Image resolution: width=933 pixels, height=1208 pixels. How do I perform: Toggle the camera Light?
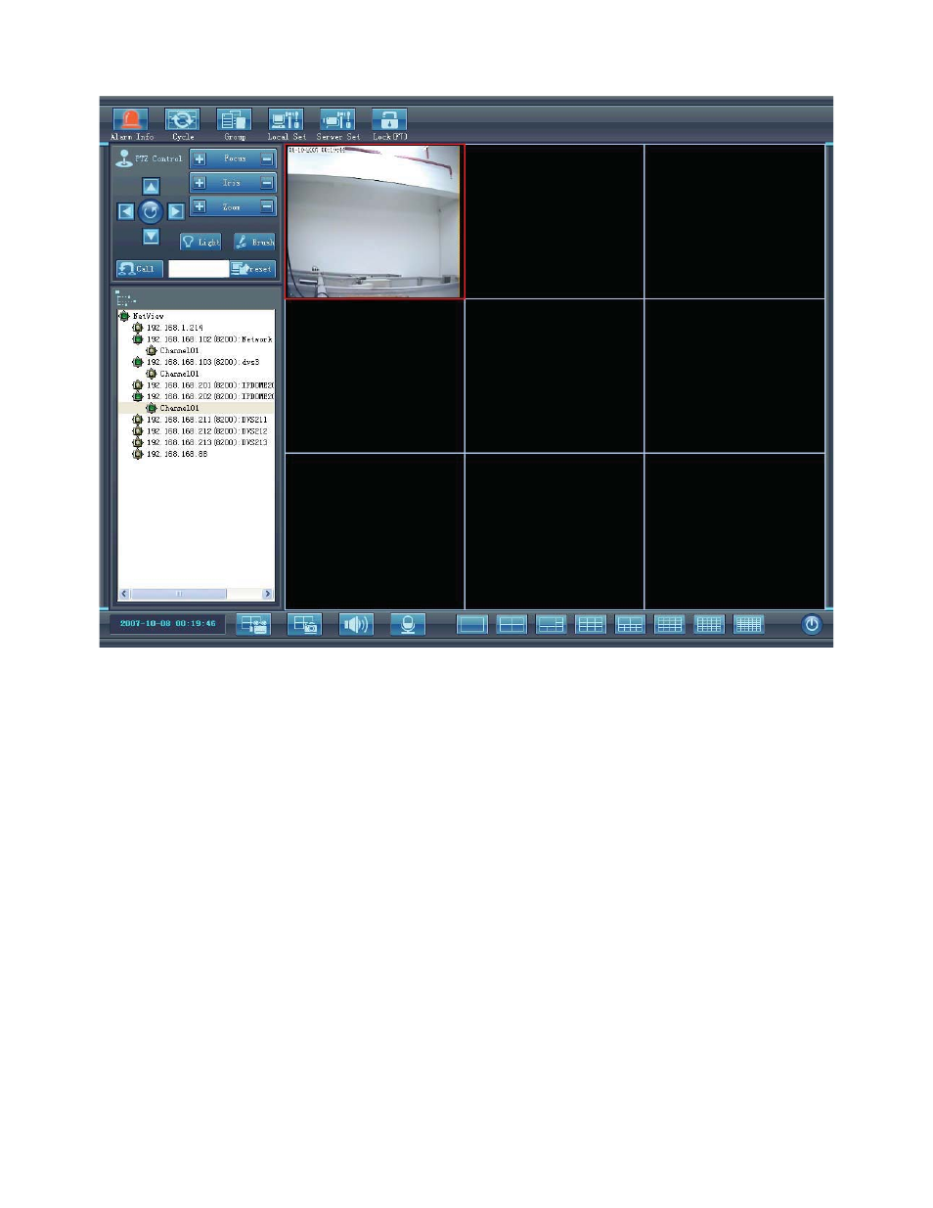[x=200, y=242]
